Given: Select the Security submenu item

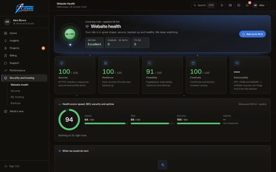Looking at the screenshot, I should point(15,91).
